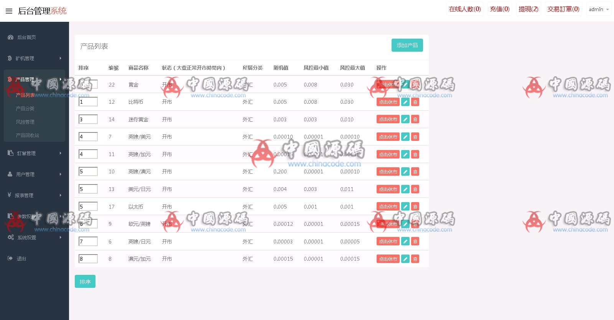Click the 以太币 product name cell

tap(136, 207)
